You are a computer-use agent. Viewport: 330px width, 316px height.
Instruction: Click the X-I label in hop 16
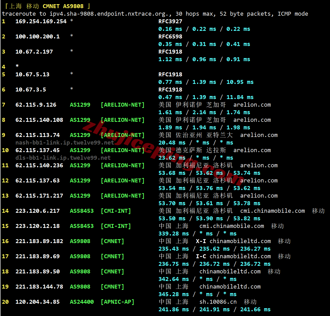coord(201,241)
